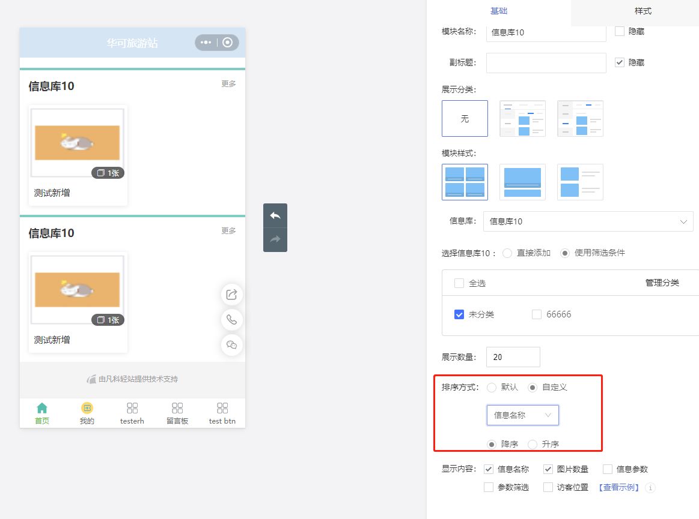Uncheck the 图片数量 display checkbox
Screen dimensions: 699x519
[x=548, y=469]
